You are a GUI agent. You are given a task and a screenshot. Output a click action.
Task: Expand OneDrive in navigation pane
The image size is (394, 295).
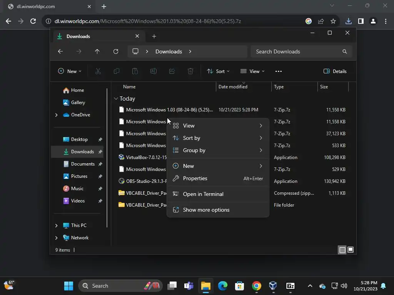56,115
